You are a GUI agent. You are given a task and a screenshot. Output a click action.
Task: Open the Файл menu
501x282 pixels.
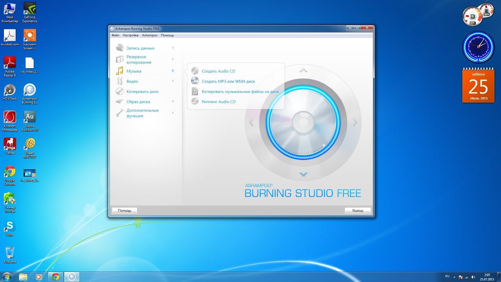click(115, 35)
